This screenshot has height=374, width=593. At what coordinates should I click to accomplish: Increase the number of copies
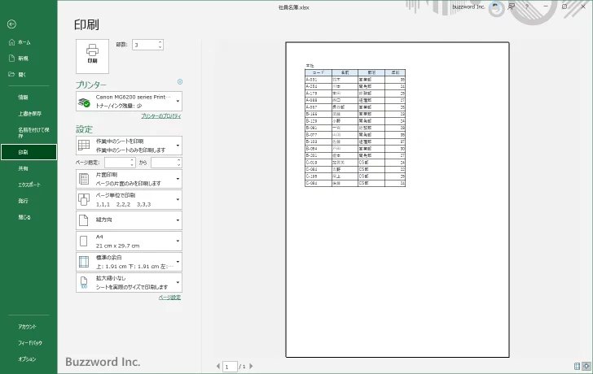[160, 42]
